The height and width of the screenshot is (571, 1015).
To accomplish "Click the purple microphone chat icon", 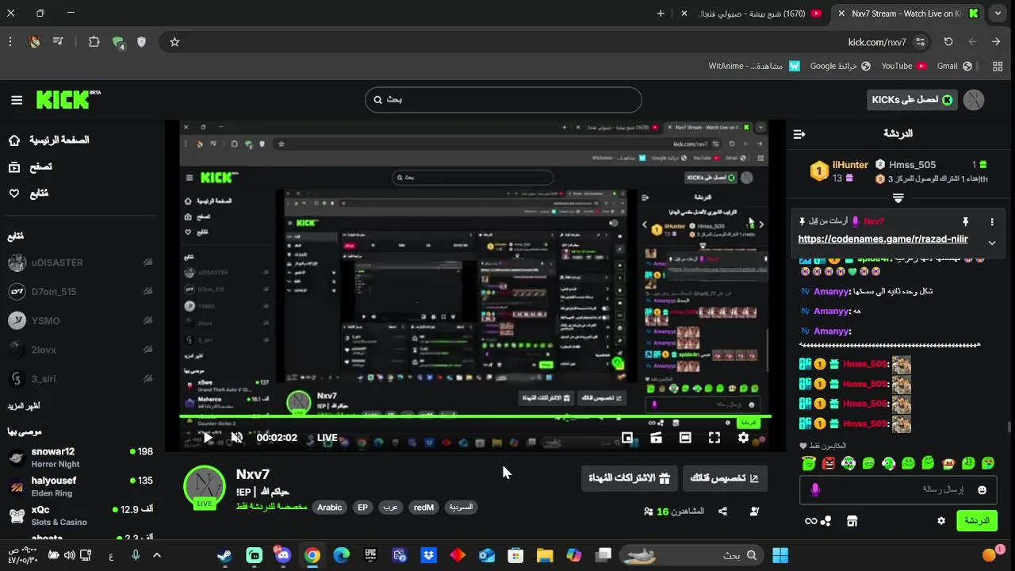I will point(815,490).
